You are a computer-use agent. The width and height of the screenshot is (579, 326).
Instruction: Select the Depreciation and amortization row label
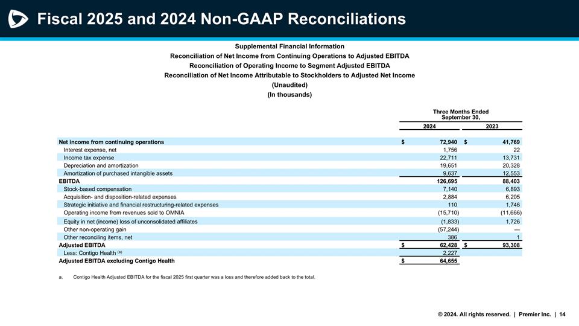(x=101, y=165)
